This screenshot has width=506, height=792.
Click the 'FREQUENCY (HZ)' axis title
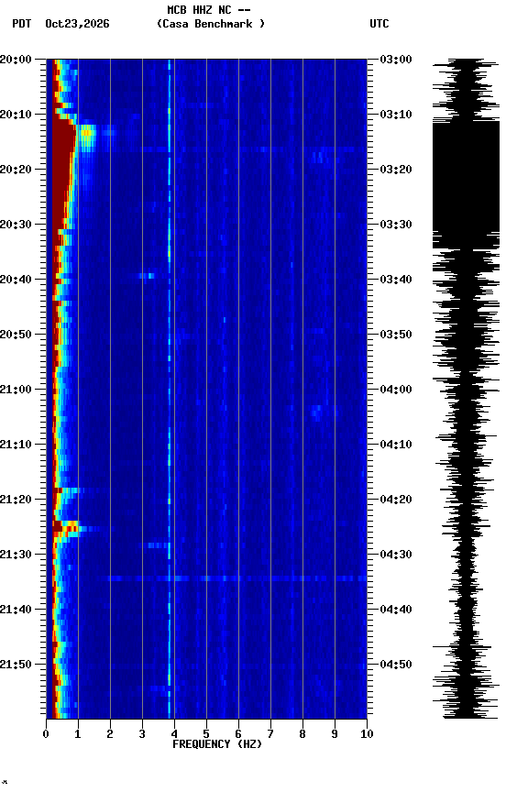coord(217,744)
